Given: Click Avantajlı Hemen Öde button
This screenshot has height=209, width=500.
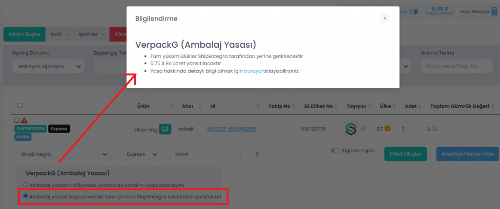Looking at the screenshot, I should [467, 154].
